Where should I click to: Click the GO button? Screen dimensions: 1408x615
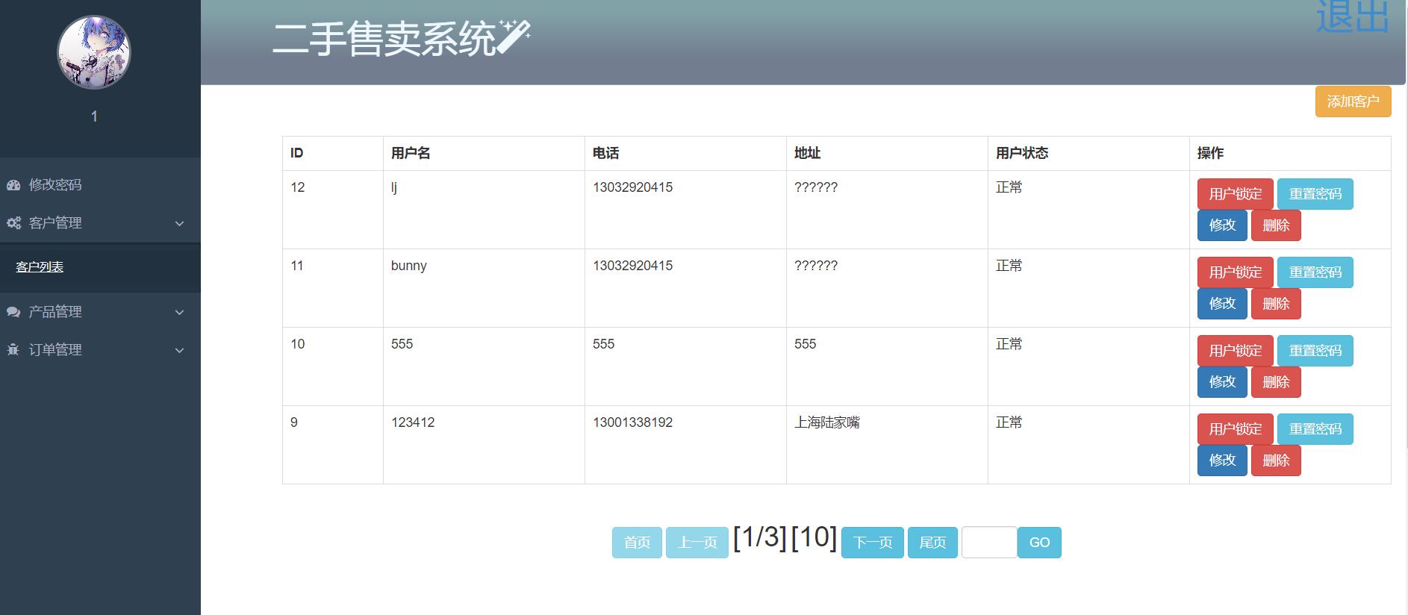(1039, 543)
